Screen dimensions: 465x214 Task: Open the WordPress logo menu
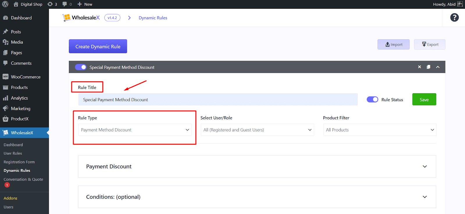pyautogui.click(x=5, y=4)
